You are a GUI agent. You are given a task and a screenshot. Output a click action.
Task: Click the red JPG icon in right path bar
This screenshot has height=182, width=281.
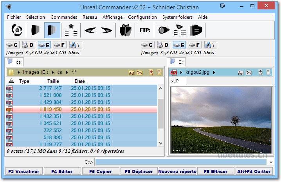pos(173,72)
